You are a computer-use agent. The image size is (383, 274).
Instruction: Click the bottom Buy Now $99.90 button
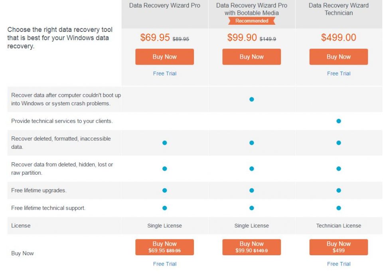coord(251,247)
